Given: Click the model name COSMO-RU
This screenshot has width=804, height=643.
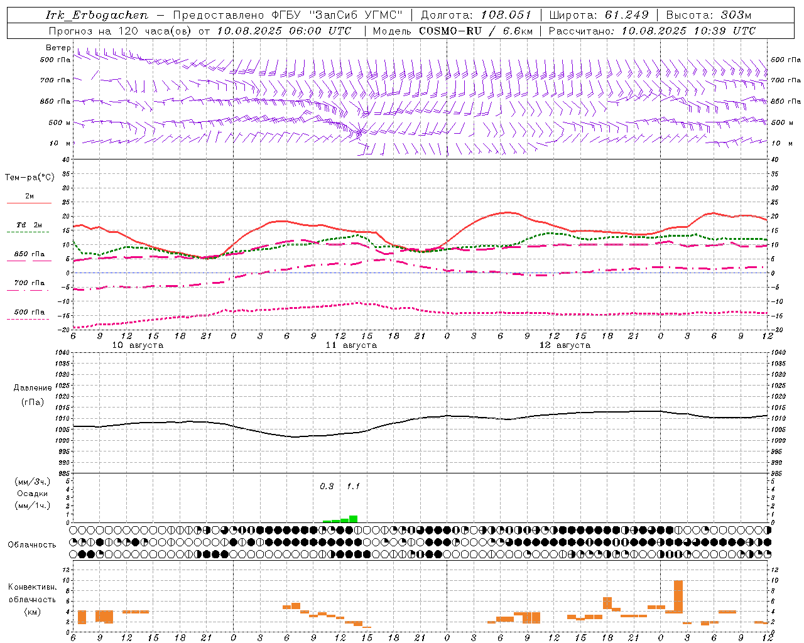Looking at the screenshot, I should point(449,31).
